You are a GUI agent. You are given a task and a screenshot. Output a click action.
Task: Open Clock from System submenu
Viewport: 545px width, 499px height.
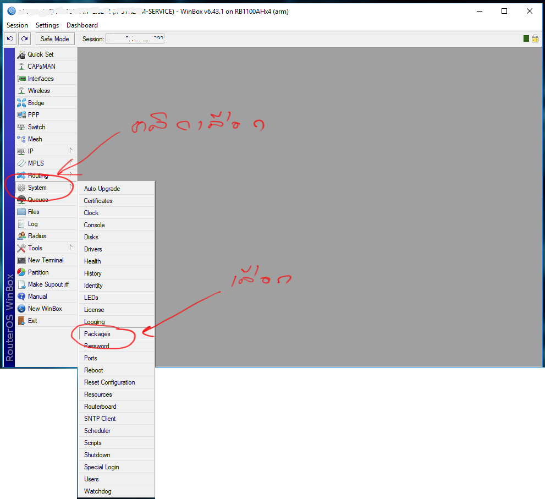coord(117,213)
